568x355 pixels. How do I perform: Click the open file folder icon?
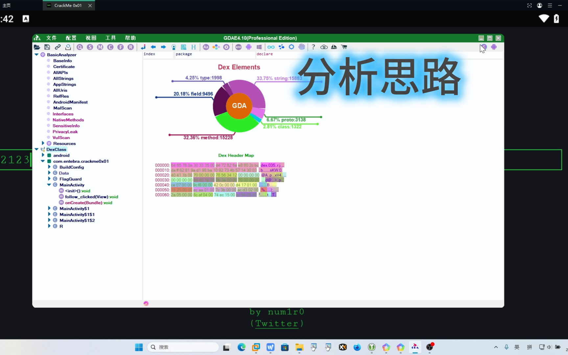[x=37, y=47]
